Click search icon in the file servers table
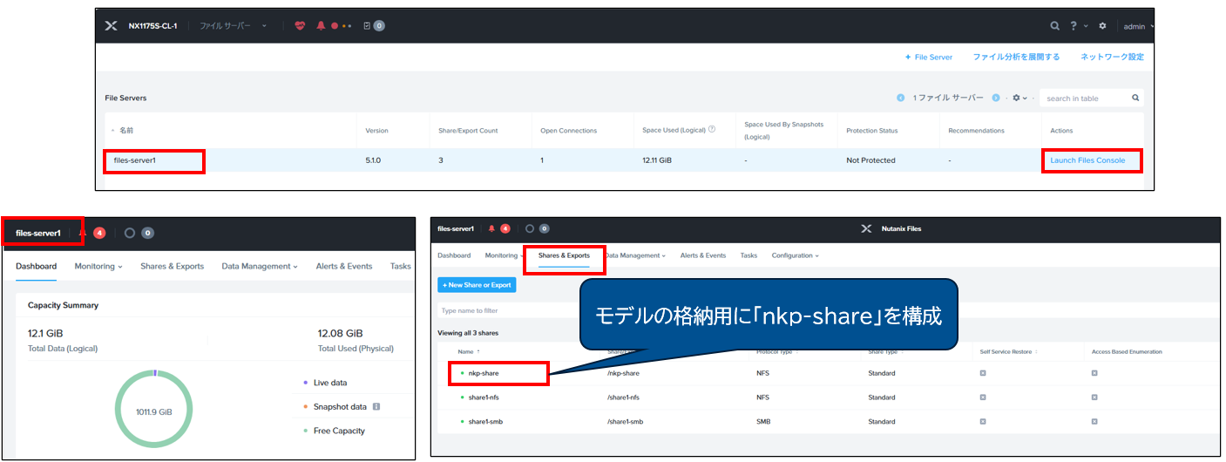 tap(1135, 99)
